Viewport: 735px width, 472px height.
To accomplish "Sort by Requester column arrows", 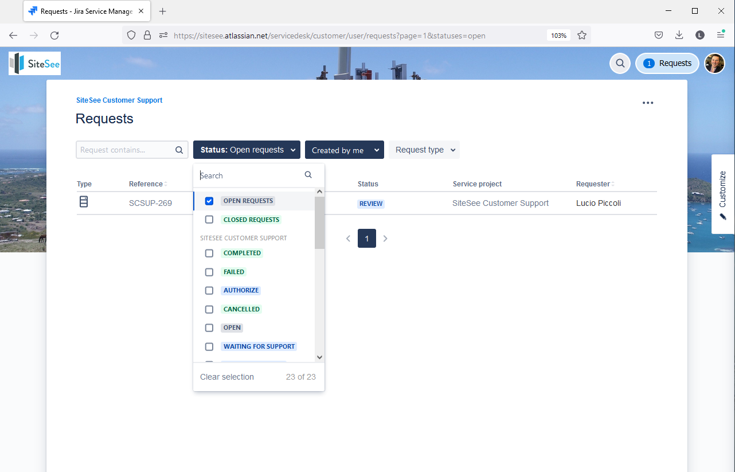I will pos(613,184).
